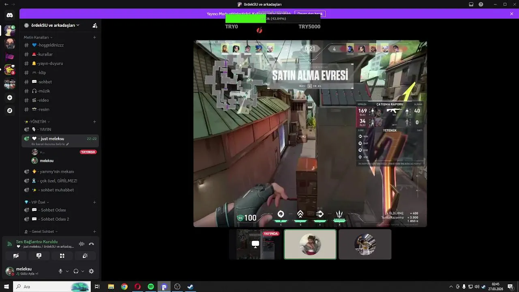519x292 pixels.
Task: Open Spotify from the taskbar
Action: coord(151,287)
